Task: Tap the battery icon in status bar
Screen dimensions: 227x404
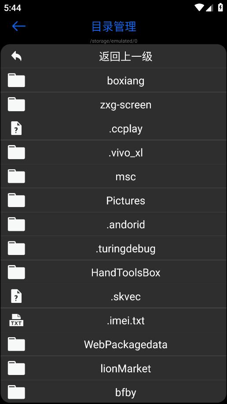Action: coord(220,7)
